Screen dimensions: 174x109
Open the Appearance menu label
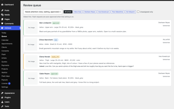(x=10, y=93)
